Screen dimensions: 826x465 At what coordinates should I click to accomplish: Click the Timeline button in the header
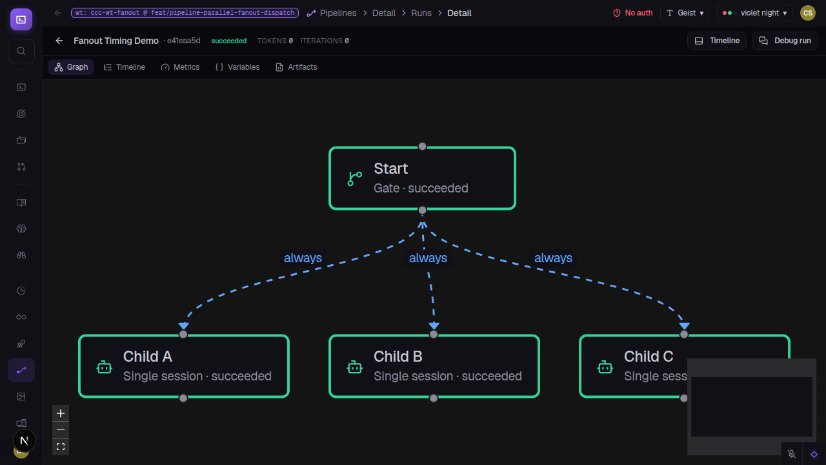[x=717, y=41]
